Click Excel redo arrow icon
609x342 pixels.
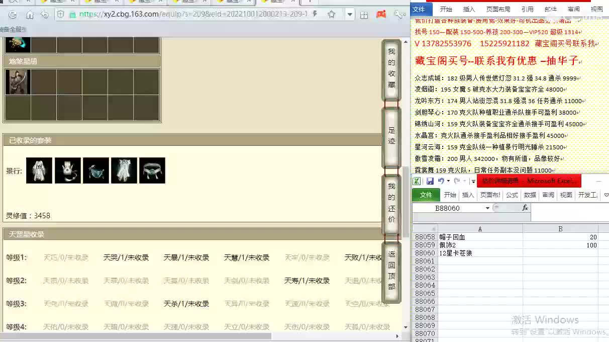click(x=457, y=181)
